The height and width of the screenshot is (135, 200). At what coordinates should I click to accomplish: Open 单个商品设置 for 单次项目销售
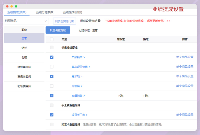click(x=185, y=67)
